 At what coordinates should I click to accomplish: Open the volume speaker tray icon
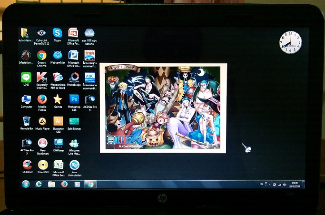[285, 185]
